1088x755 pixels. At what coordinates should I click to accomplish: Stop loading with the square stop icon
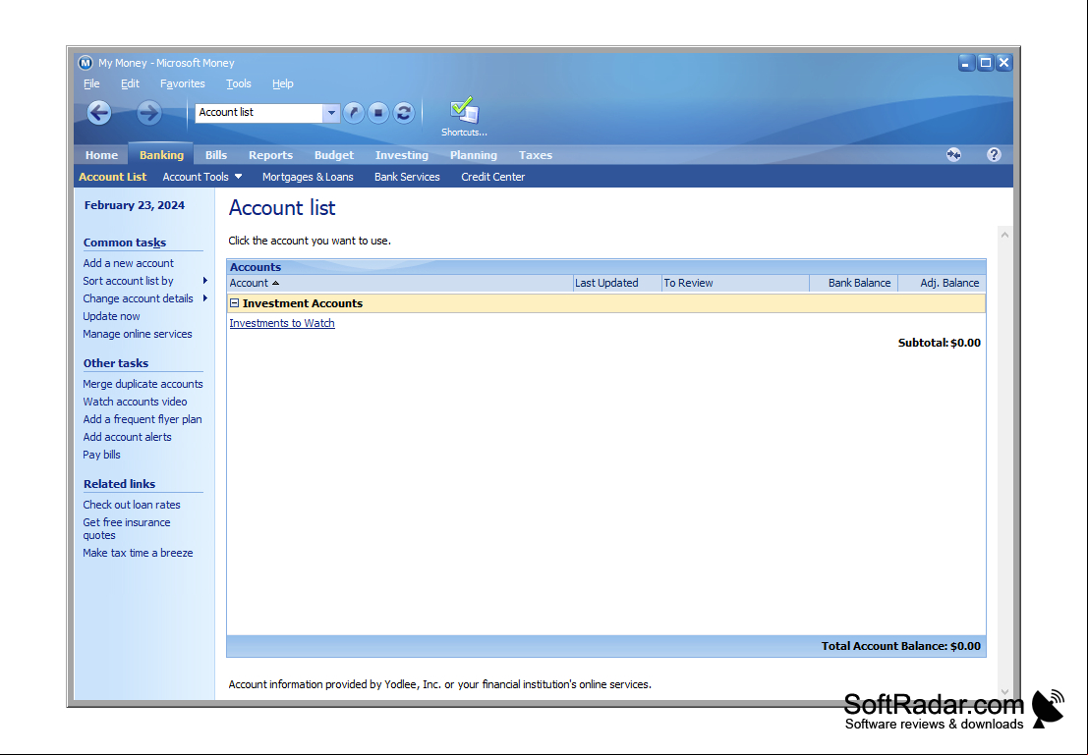pyautogui.click(x=378, y=112)
